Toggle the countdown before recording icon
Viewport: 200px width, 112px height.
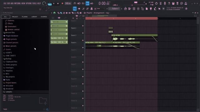(83, 3)
